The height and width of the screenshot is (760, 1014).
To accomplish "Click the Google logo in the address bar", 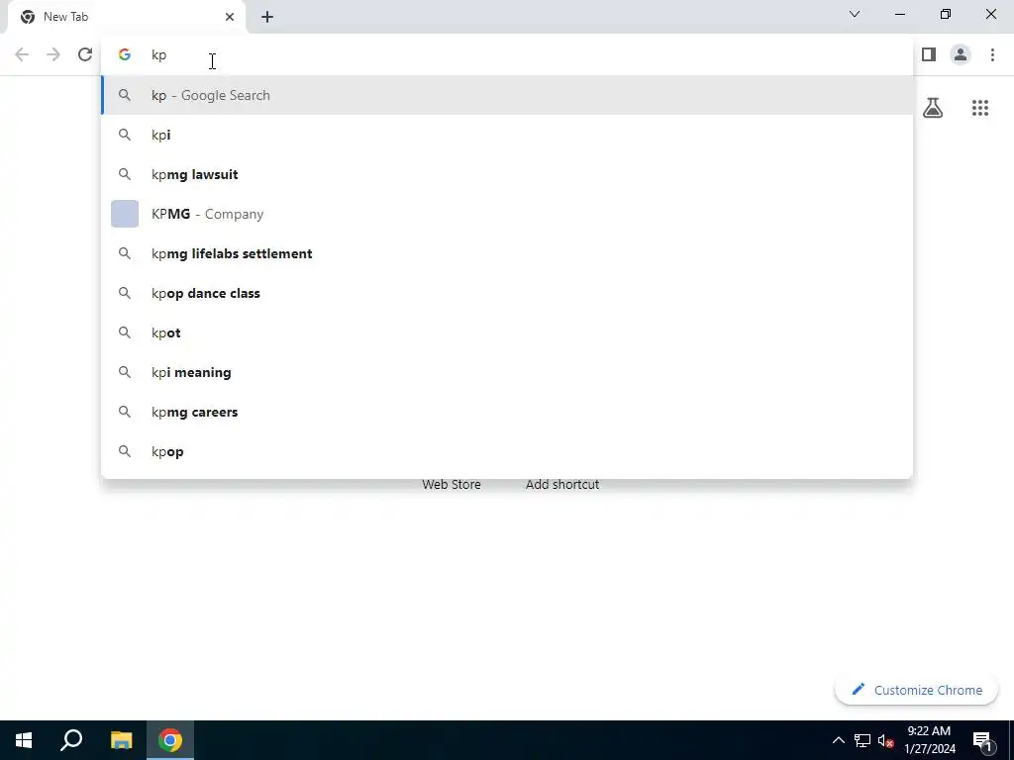I will point(125,55).
